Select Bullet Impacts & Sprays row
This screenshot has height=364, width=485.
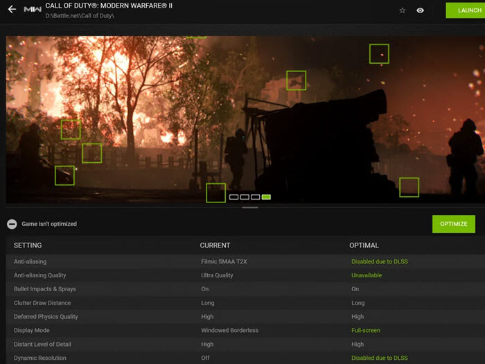(245, 289)
